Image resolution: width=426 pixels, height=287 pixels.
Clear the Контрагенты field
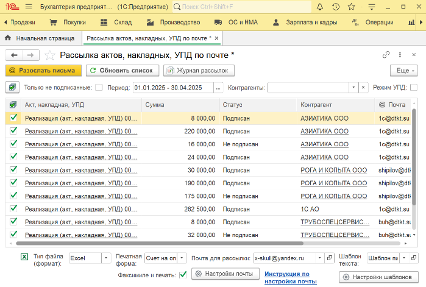pos(363,87)
